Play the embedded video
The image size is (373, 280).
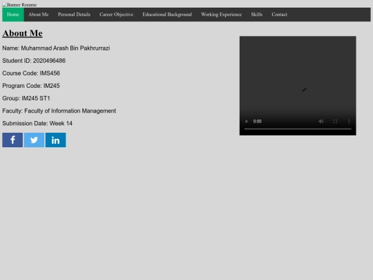click(x=247, y=122)
